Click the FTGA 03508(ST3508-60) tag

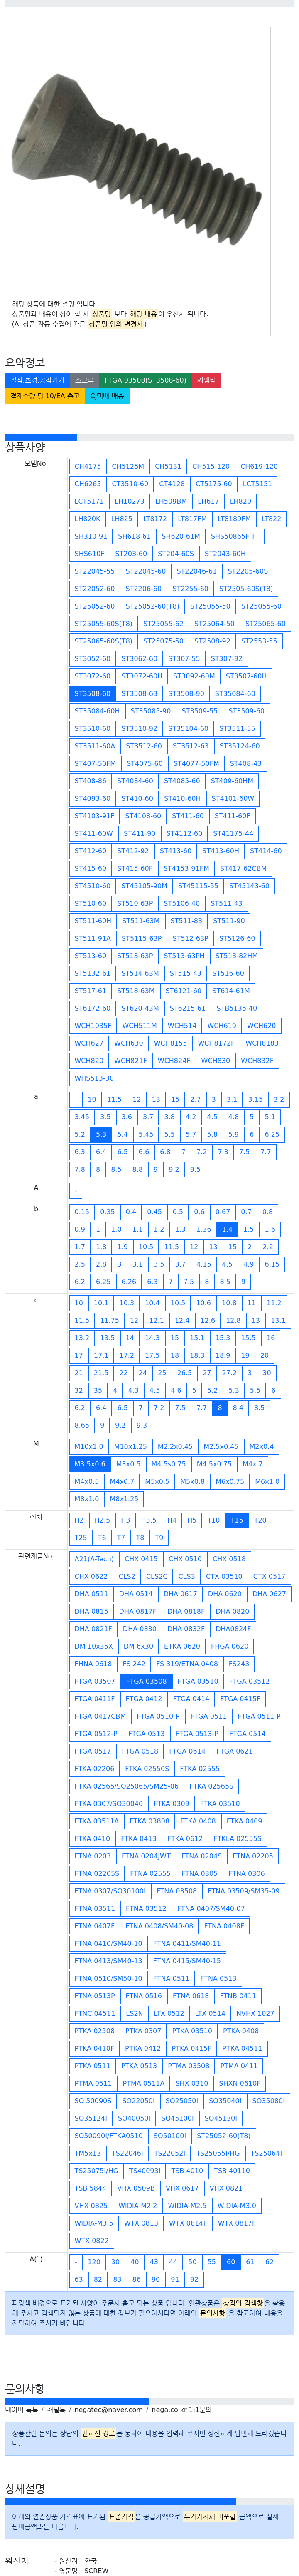(145, 380)
